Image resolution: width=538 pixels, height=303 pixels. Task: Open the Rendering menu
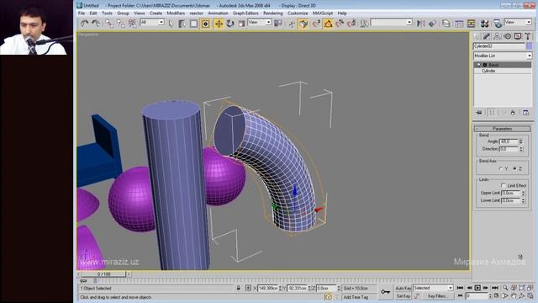click(x=272, y=13)
